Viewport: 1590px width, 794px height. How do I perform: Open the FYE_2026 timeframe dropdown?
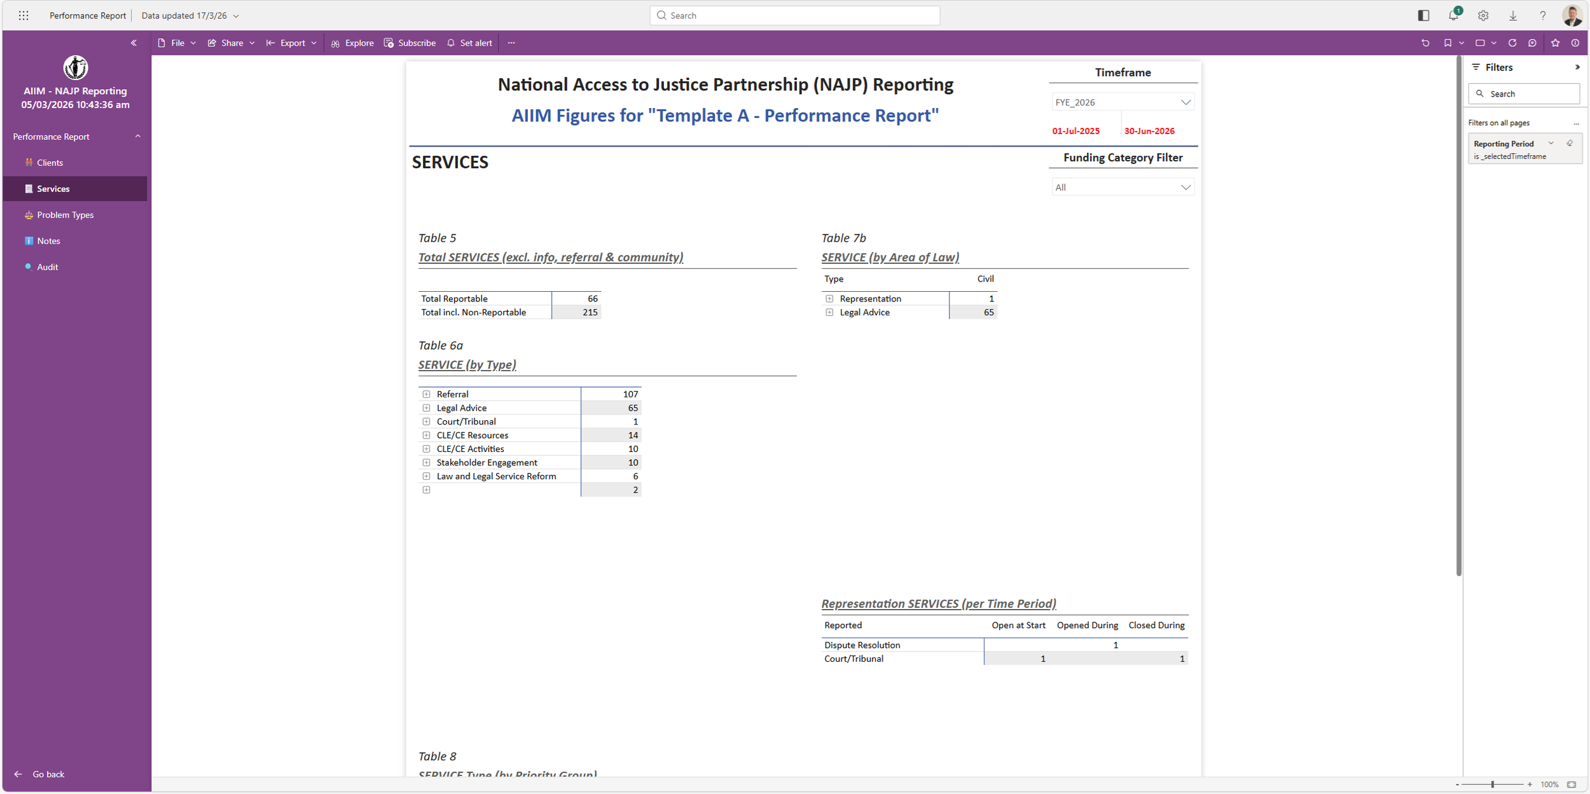click(x=1123, y=102)
